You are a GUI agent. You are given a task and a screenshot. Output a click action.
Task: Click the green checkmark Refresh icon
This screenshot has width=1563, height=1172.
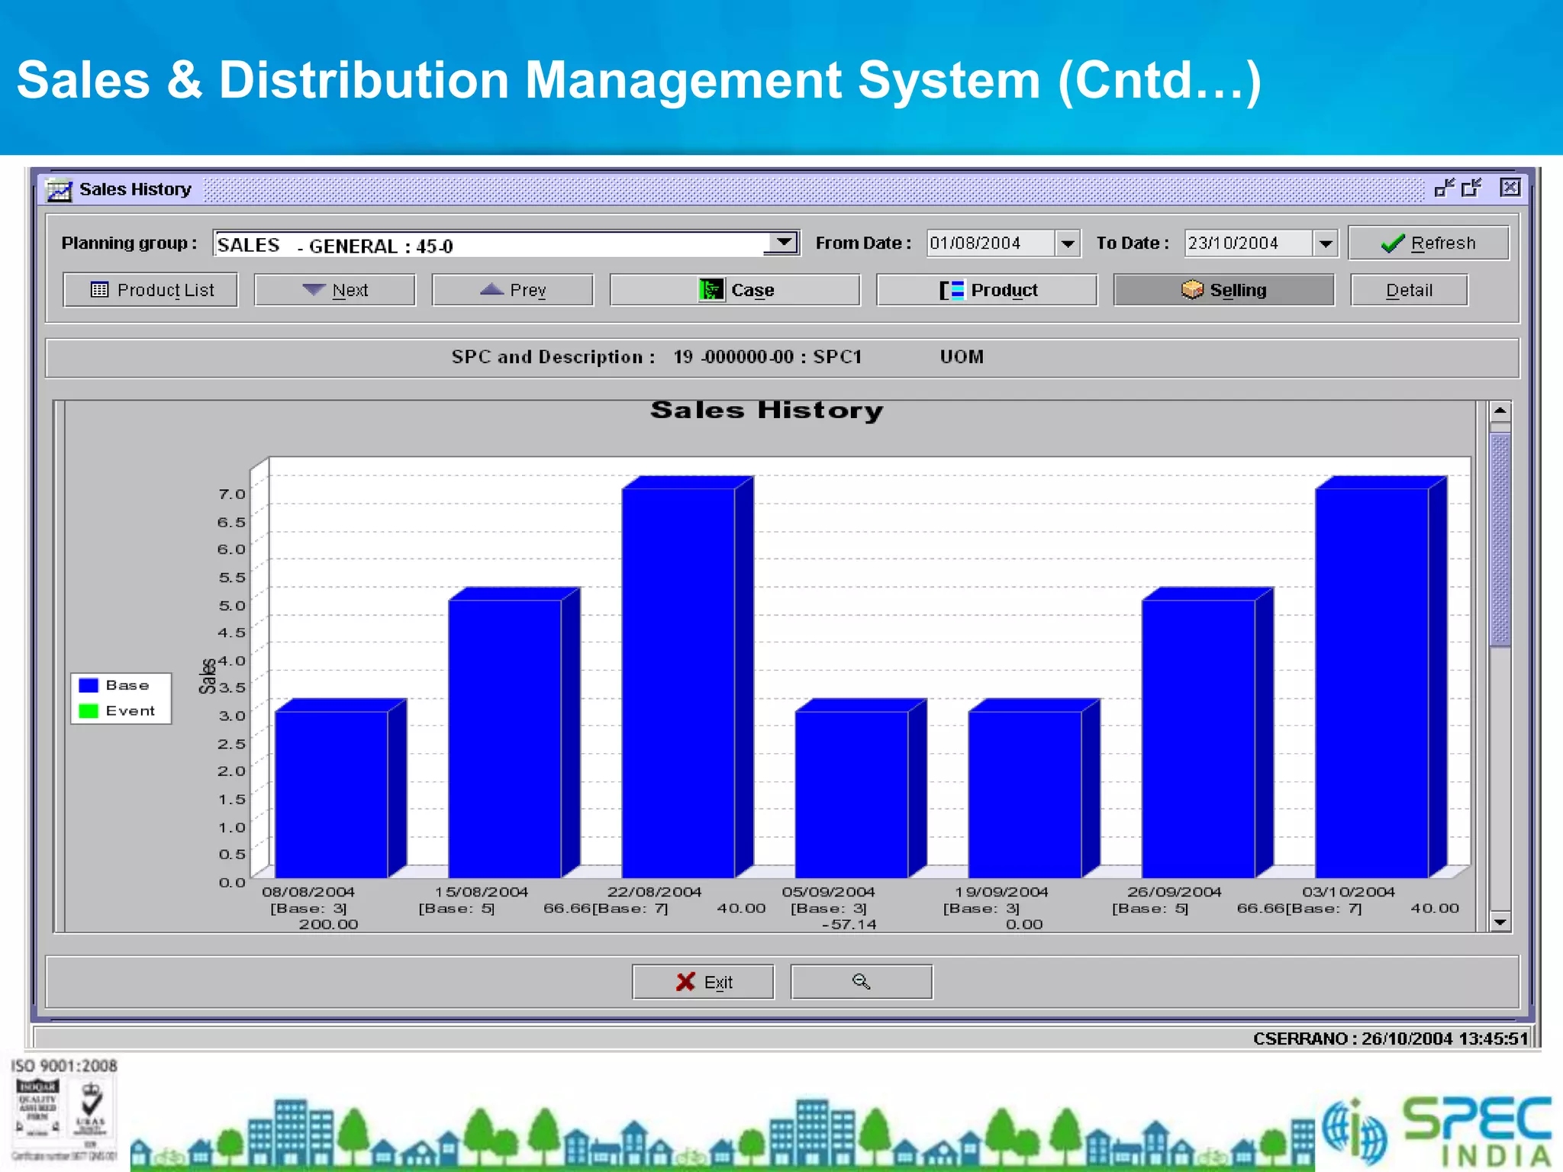[x=1393, y=243]
